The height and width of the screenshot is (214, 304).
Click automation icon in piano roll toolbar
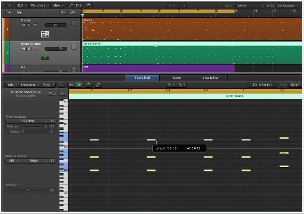click(61, 85)
